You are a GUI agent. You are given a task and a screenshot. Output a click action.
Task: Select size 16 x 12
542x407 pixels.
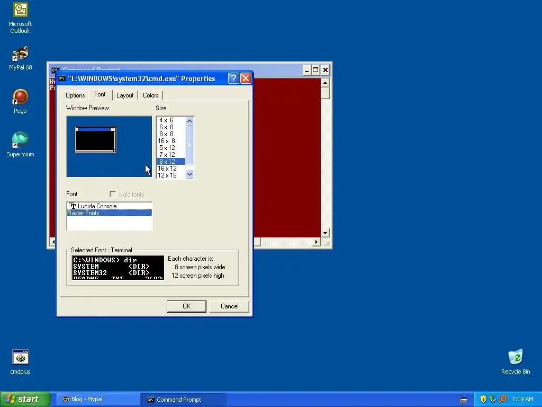(x=171, y=169)
